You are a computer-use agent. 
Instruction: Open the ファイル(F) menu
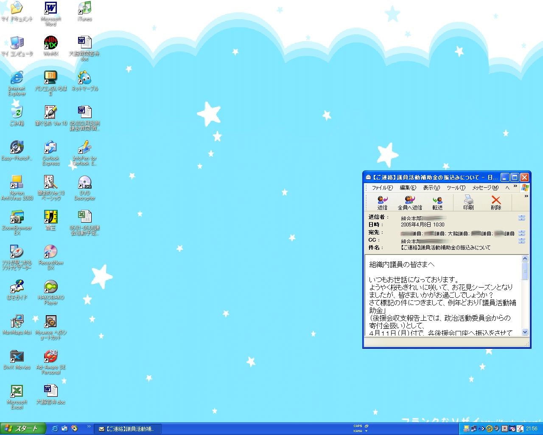tap(382, 188)
